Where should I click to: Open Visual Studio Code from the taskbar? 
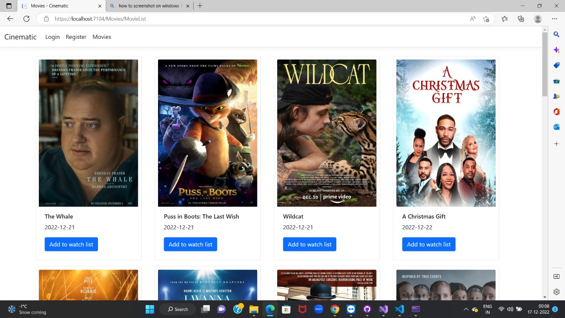pyautogui.click(x=399, y=309)
